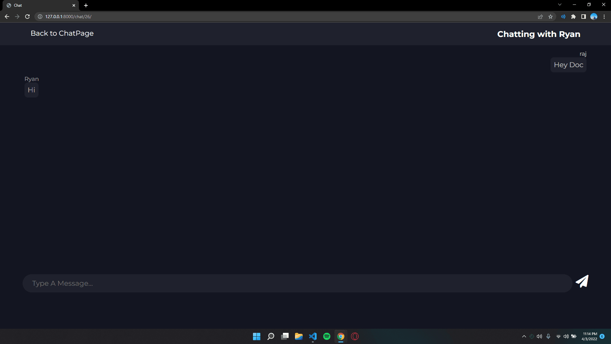This screenshot has height=344, width=611.
Task: Open the browser extensions puzzle icon
Action: (573, 17)
